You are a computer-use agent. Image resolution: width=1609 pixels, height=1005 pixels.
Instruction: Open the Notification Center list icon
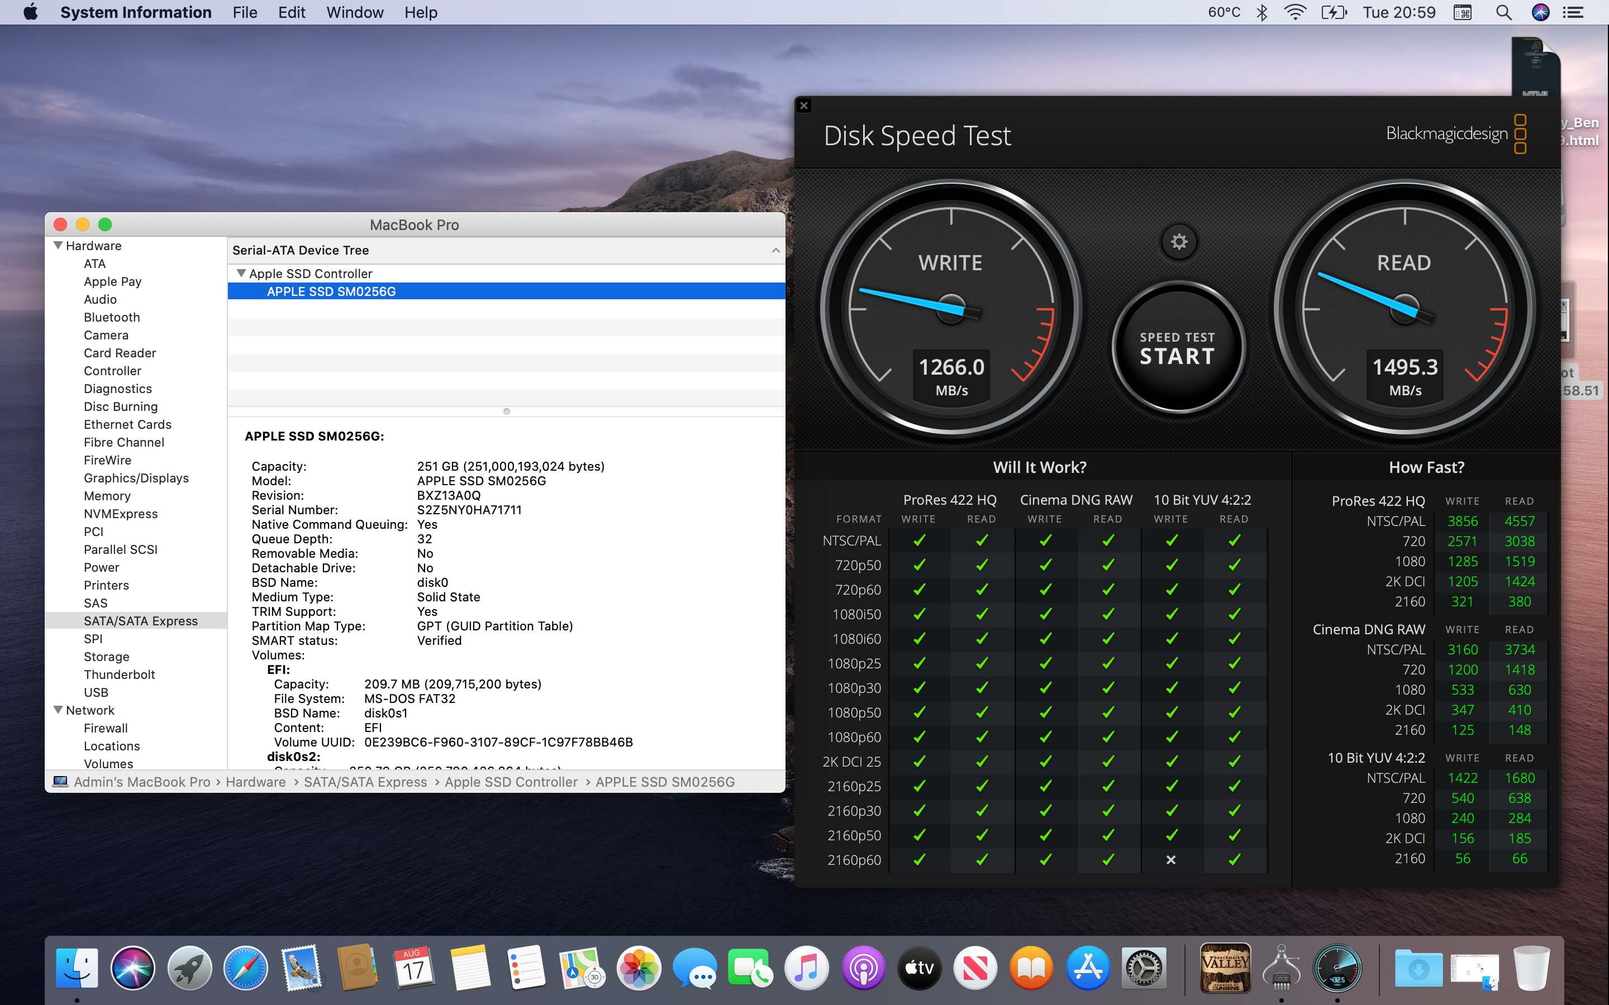1573,13
